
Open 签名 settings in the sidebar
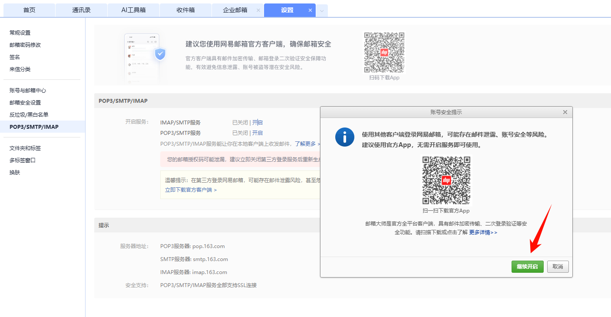tap(15, 57)
